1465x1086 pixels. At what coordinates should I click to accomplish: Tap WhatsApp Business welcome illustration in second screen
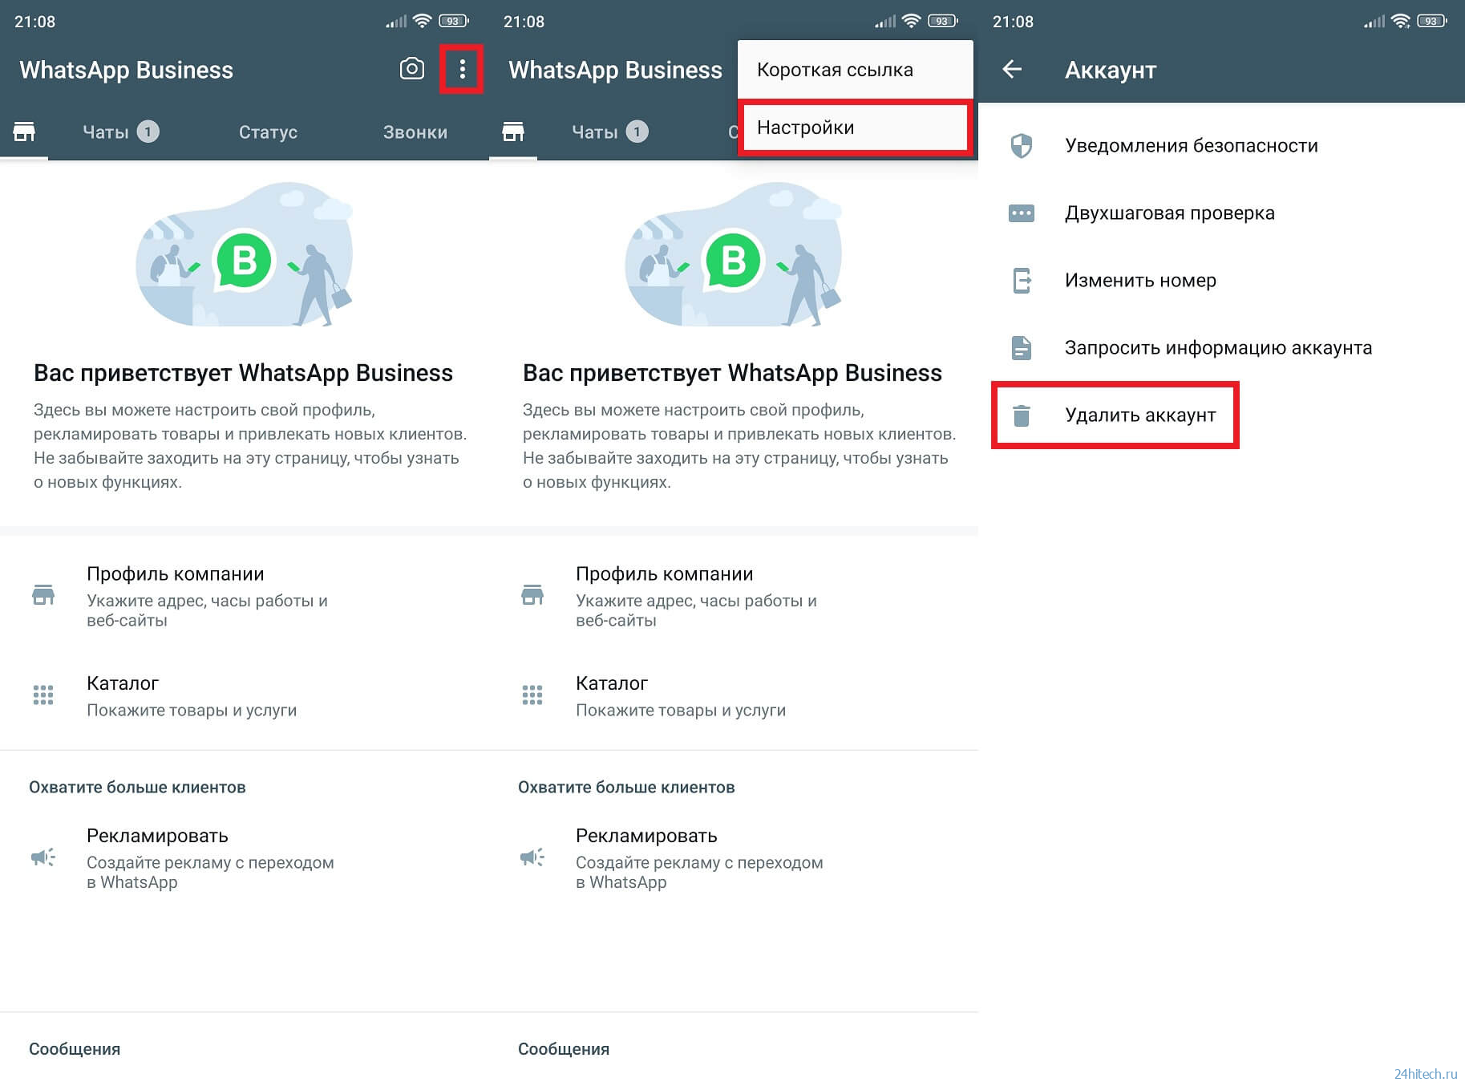point(734,255)
